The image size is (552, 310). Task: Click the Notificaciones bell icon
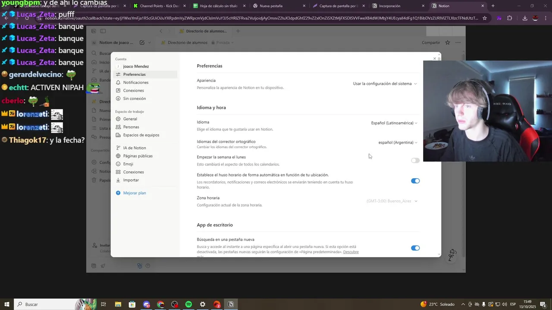[118, 82]
